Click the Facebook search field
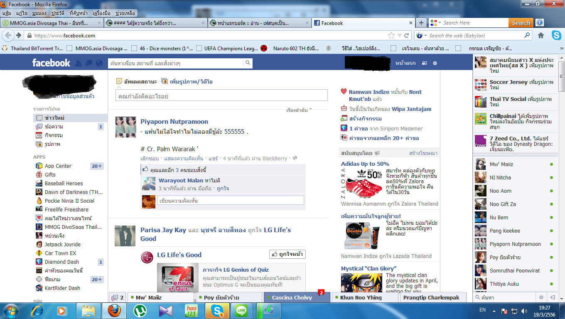Image resolution: width=565 pixels, height=319 pixels. click(175, 63)
